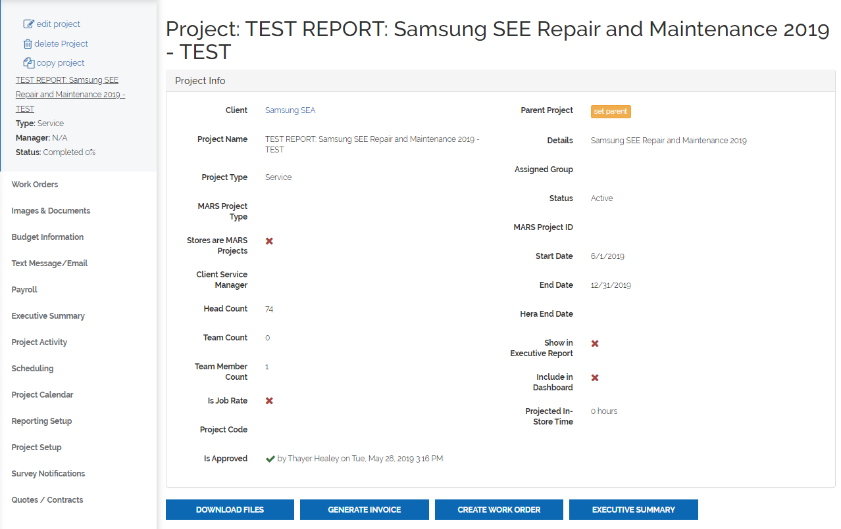
Task: Open the Samsung SEA client link
Action: 290,110
